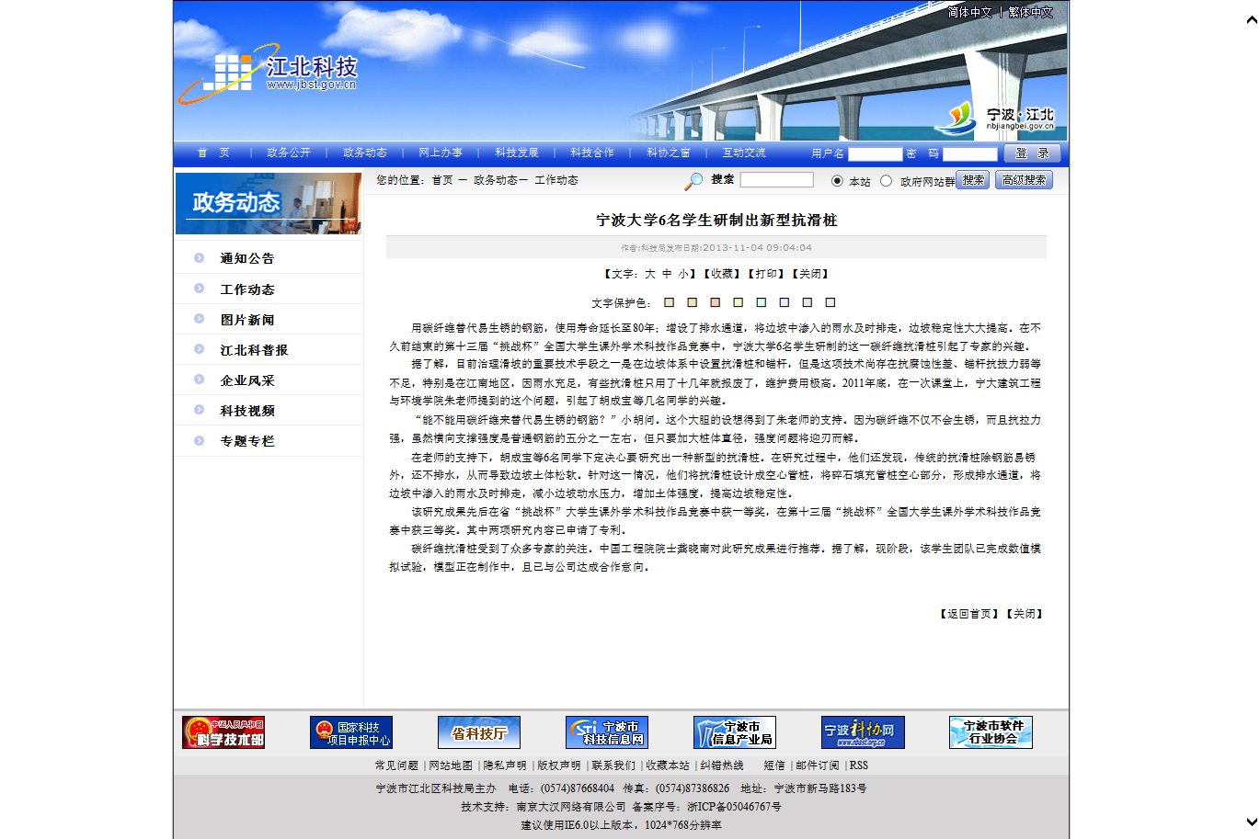Viewport: 1260px width, 839px height.
Task: Open 专题专栏 in the left sidebar
Action: pyautogui.click(x=246, y=441)
